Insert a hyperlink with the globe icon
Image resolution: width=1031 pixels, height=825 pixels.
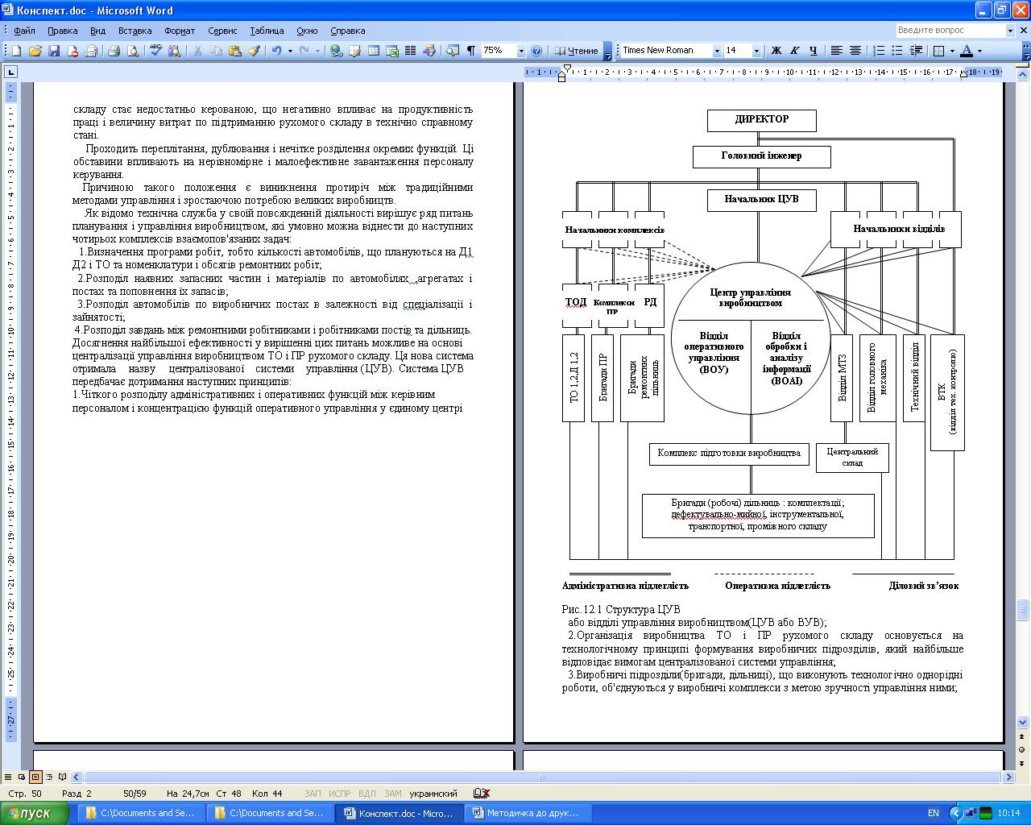[x=337, y=51]
